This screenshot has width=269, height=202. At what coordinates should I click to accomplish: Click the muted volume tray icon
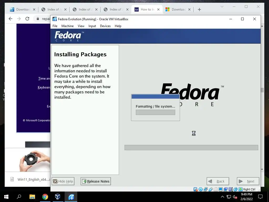(235, 197)
